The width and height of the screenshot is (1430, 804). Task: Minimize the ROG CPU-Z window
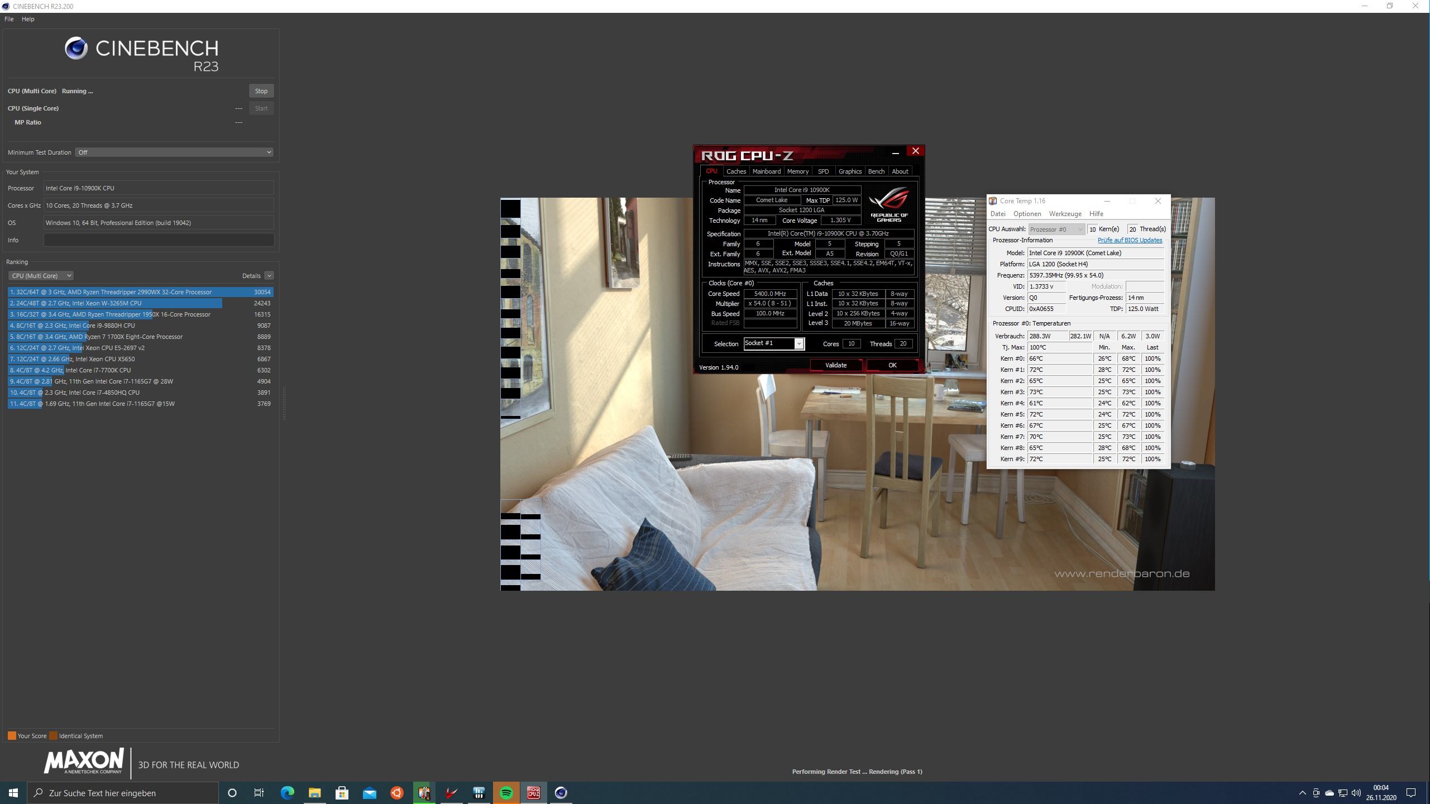(896, 152)
